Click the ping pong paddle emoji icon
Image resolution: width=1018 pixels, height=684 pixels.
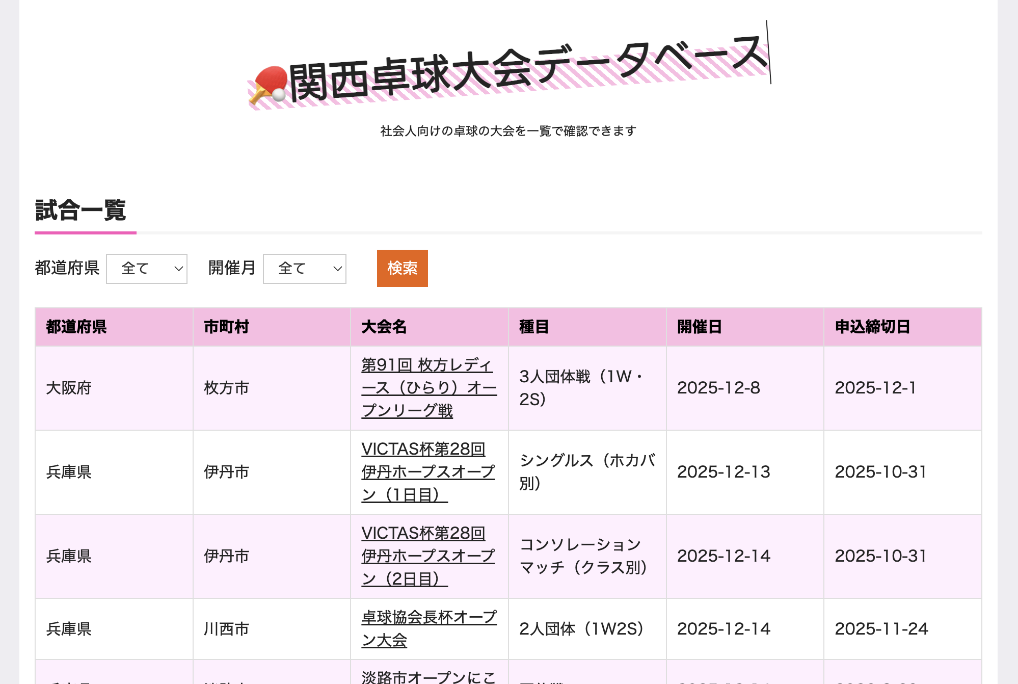pos(270,88)
